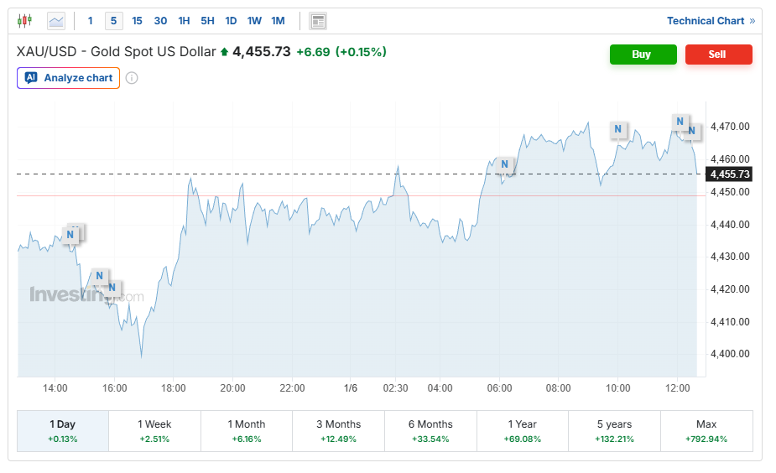
Task: Click the green Buy button
Action: pos(643,55)
